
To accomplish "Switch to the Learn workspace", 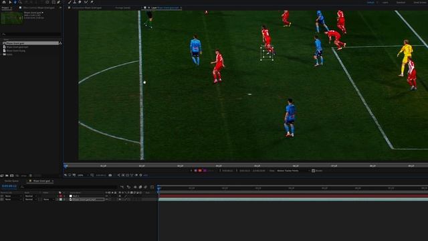I will [385, 2].
